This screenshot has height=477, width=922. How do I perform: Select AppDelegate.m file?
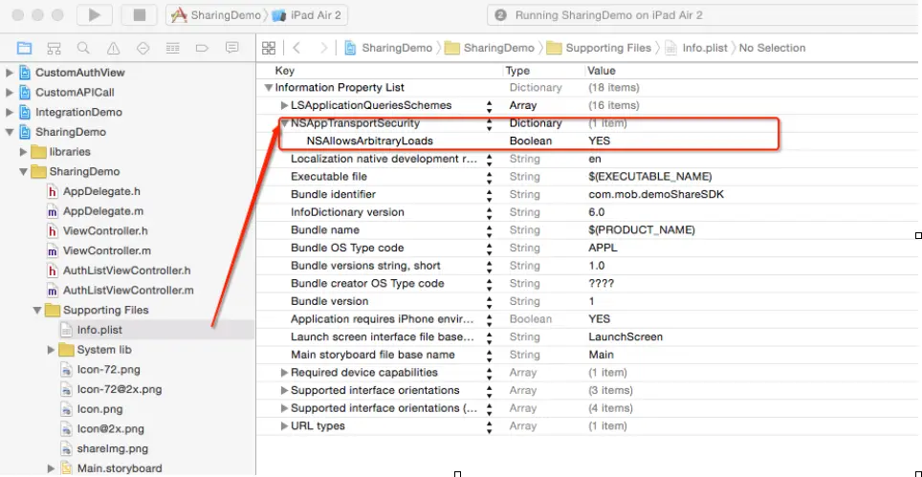[103, 211]
